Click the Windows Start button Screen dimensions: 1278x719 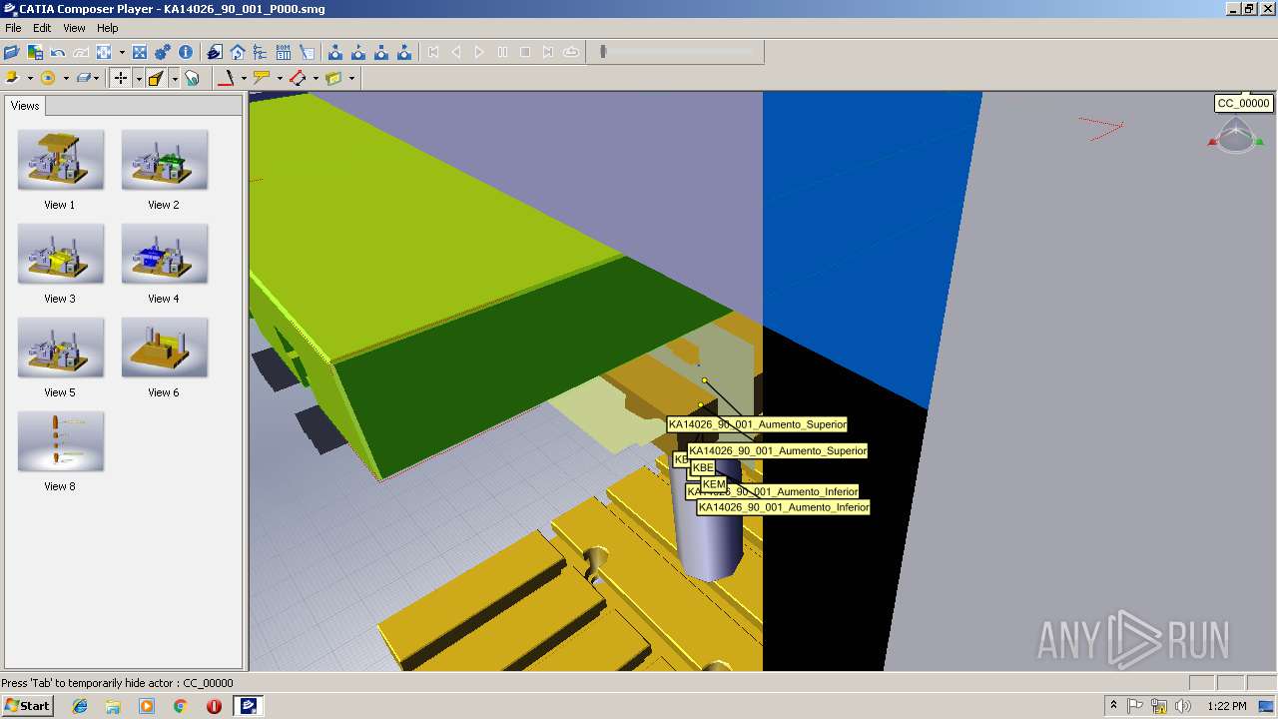tap(27, 706)
